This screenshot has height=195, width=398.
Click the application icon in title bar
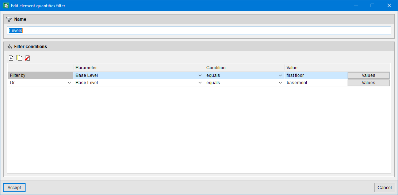click(x=6, y=5)
